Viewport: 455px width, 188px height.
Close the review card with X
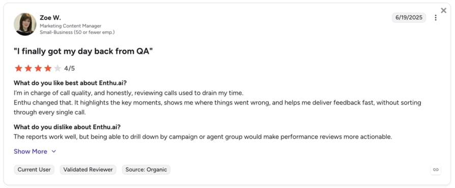click(443, 11)
